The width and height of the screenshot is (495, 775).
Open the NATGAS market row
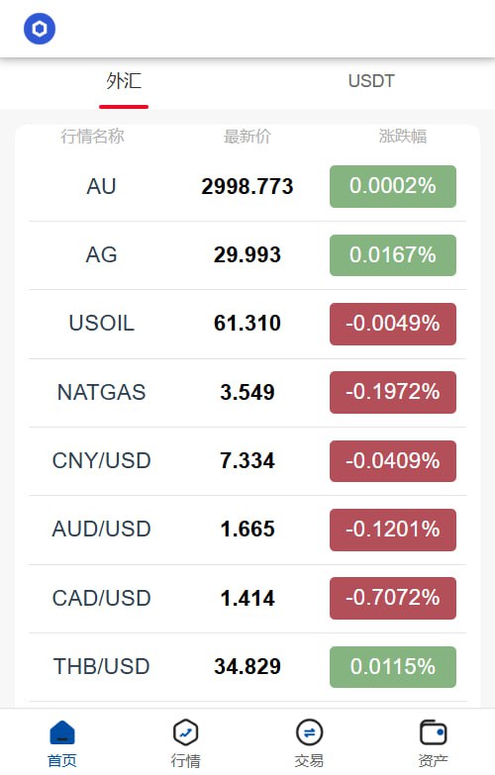coord(247,392)
